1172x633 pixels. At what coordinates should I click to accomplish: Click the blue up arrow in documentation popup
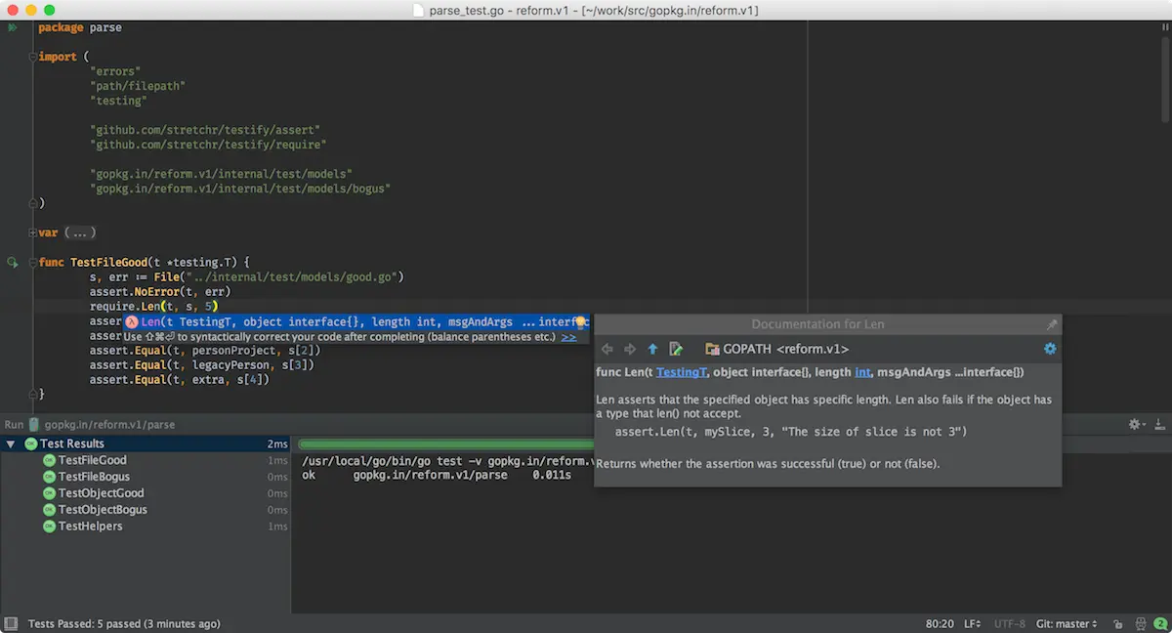click(x=652, y=349)
